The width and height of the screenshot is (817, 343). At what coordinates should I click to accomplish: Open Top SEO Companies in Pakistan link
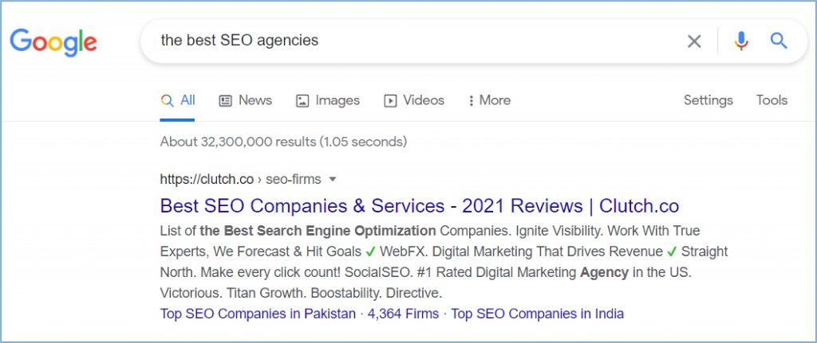(258, 314)
